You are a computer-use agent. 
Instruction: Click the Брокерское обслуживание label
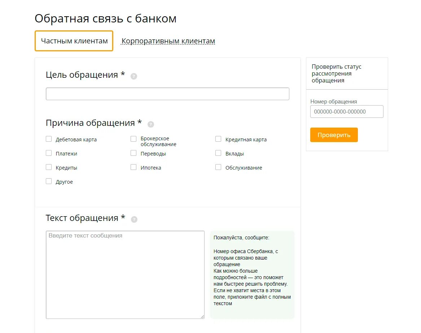[x=158, y=141]
